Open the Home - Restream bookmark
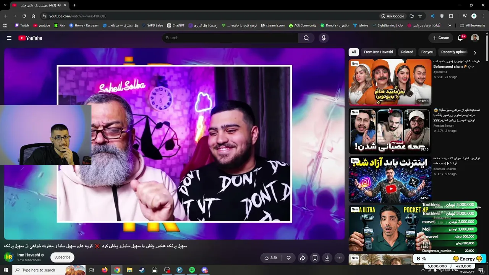489x275 pixels. point(84,26)
